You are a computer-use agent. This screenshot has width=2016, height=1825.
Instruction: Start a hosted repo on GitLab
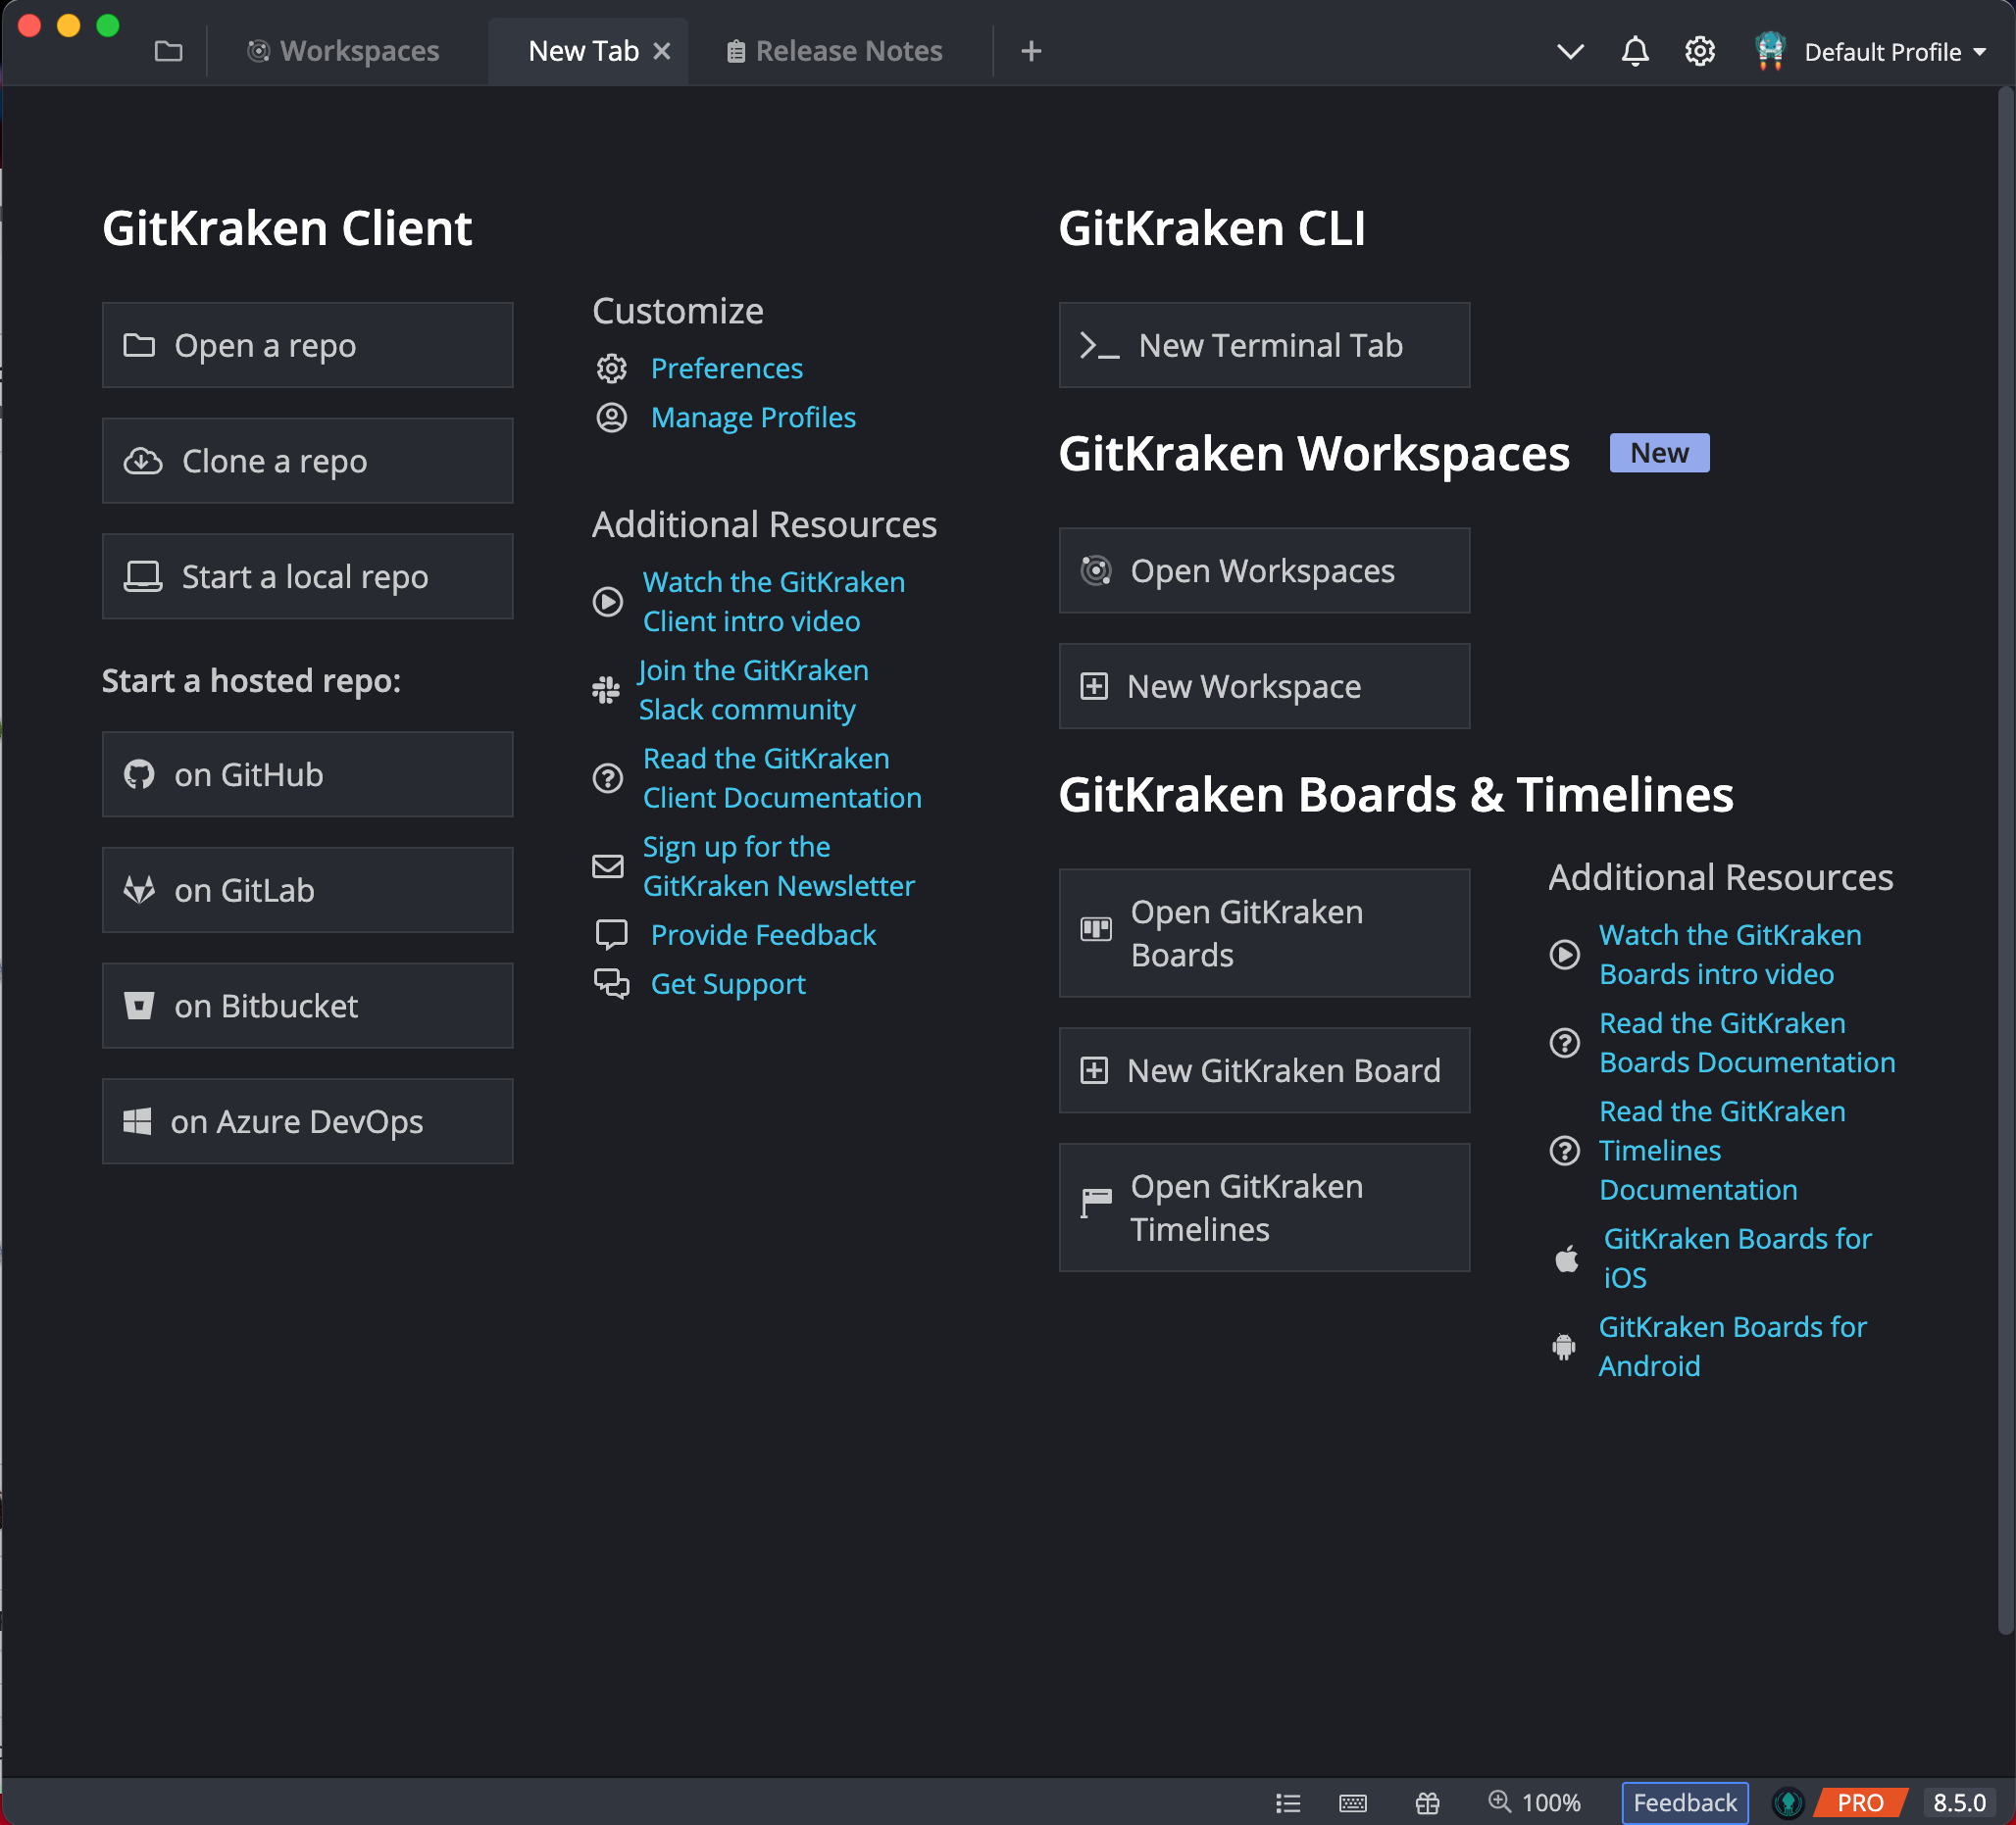[x=307, y=891]
